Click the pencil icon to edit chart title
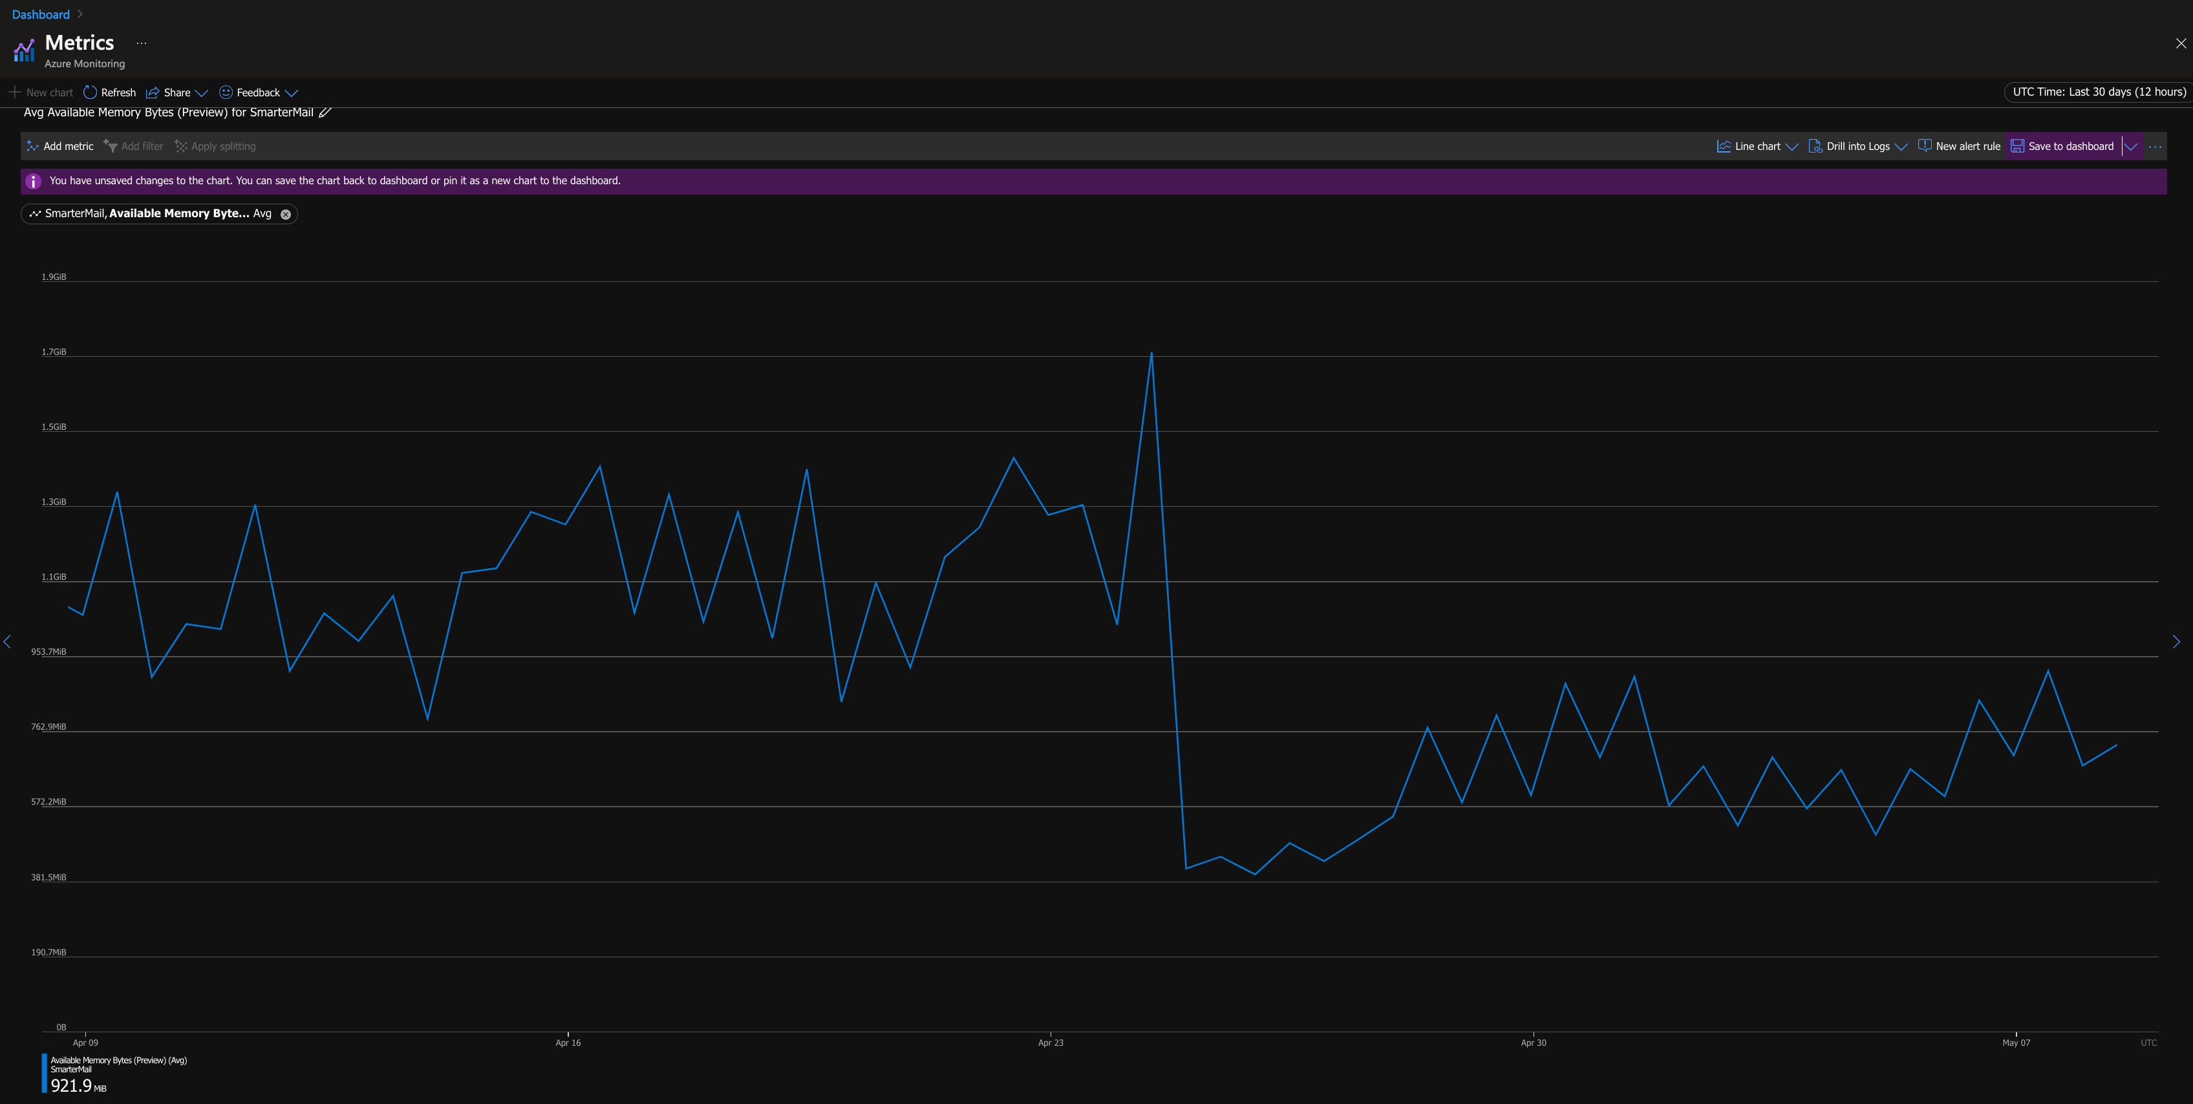The image size is (2193, 1104). point(325,112)
